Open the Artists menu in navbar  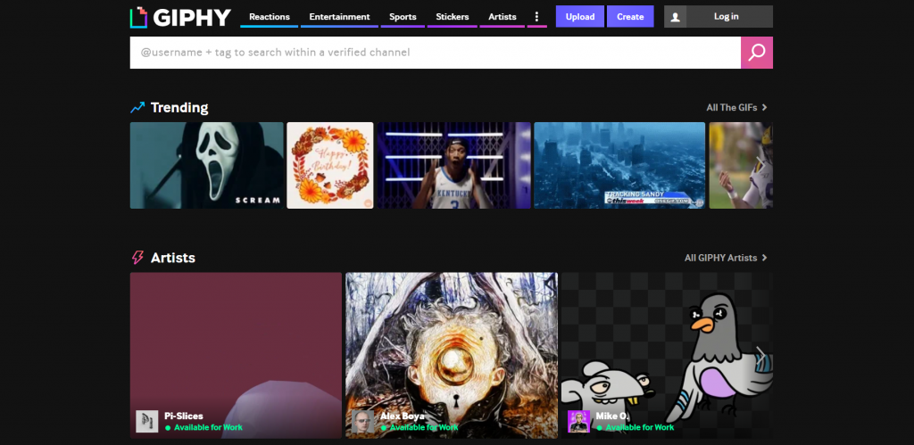pyautogui.click(x=503, y=17)
